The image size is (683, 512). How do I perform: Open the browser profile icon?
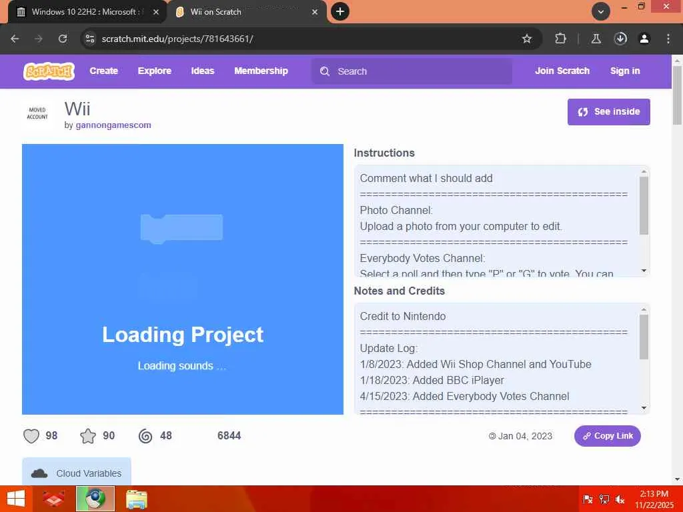(644, 39)
